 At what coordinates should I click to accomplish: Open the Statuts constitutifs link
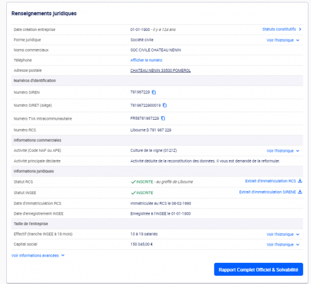279,29
